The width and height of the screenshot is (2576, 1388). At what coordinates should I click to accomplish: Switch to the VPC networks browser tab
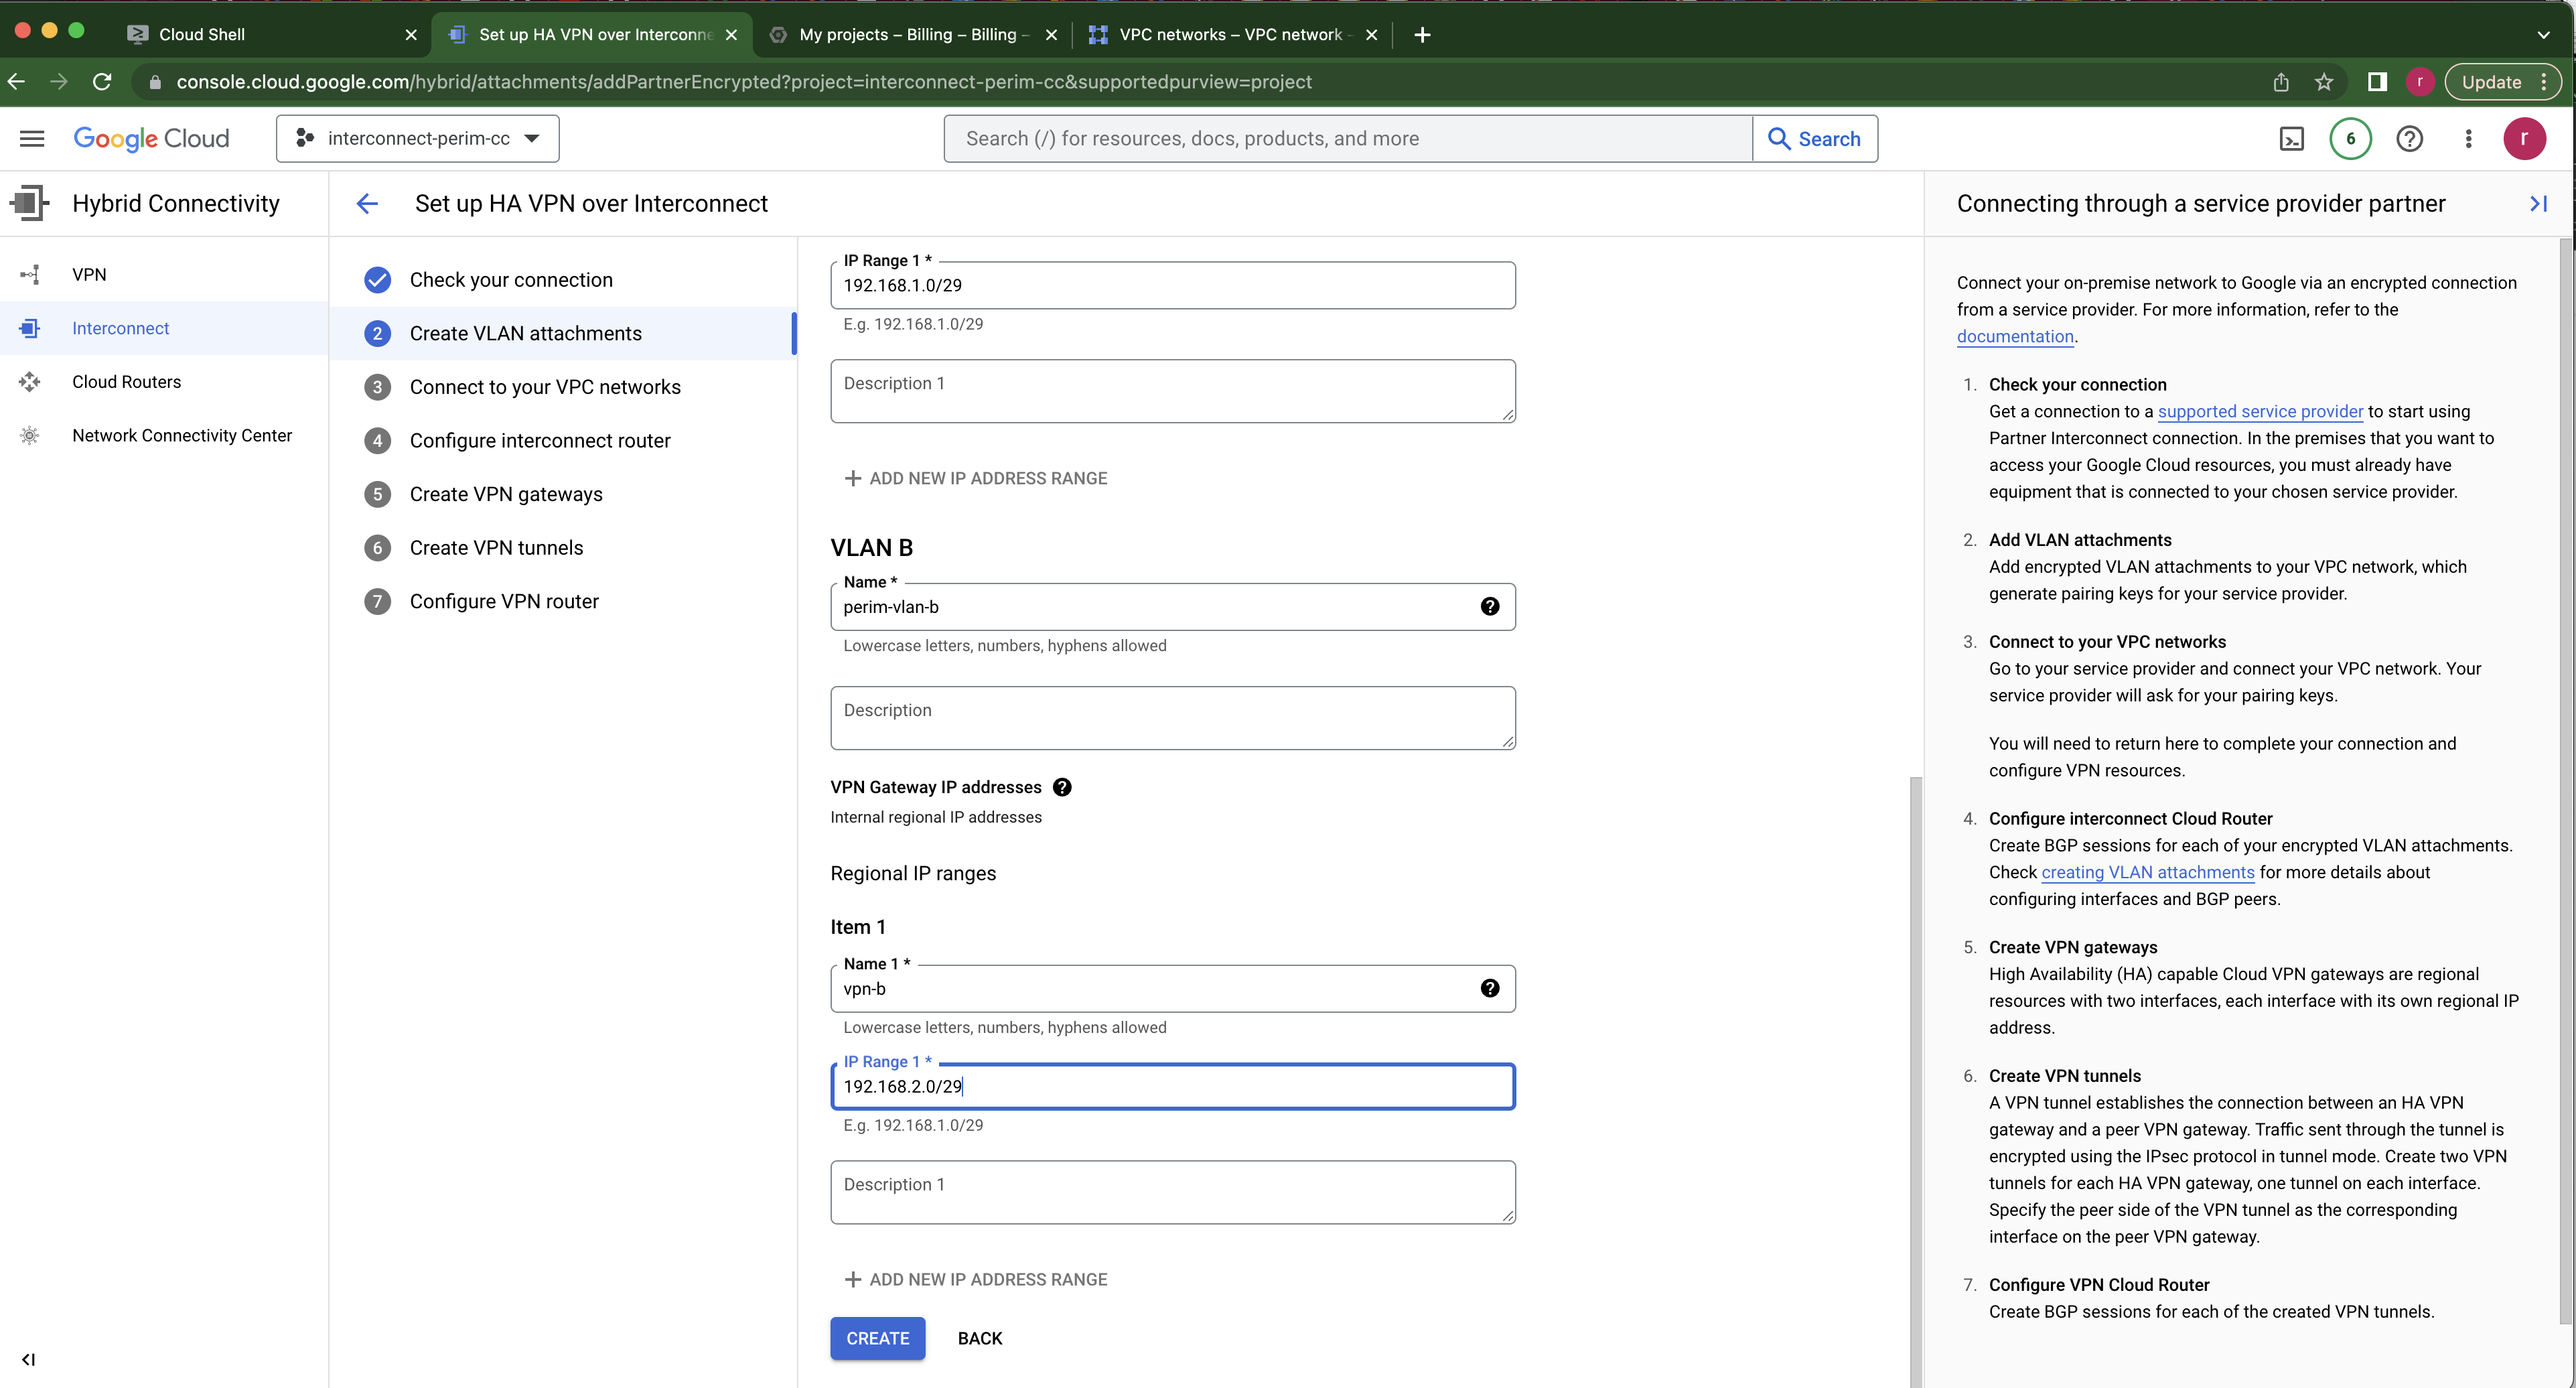(1230, 34)
